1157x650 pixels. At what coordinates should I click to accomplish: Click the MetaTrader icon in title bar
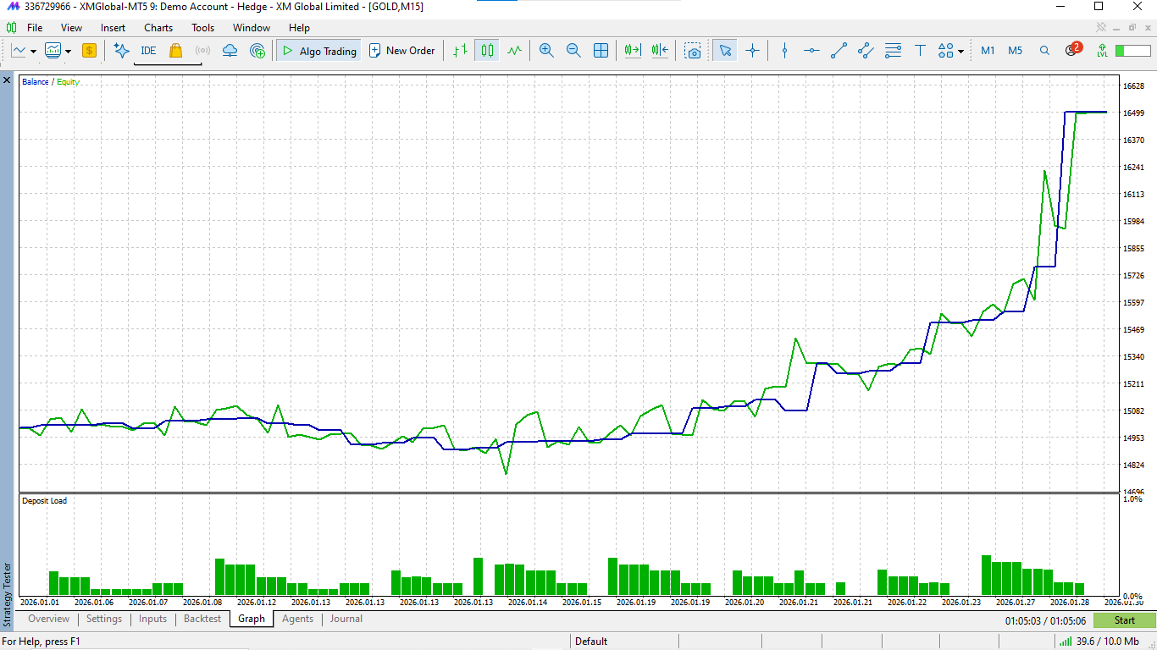point(13,7)
